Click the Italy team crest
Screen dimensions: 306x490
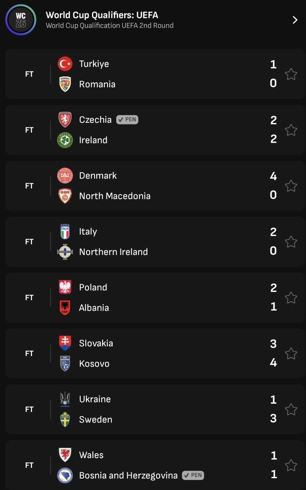[65, 232]
